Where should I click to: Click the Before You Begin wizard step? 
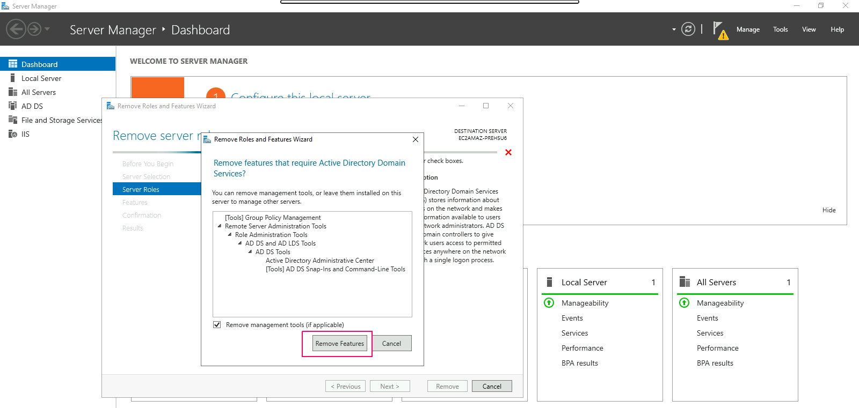coord(148,164)
